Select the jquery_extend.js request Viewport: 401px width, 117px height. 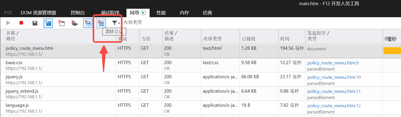(200, 94)
